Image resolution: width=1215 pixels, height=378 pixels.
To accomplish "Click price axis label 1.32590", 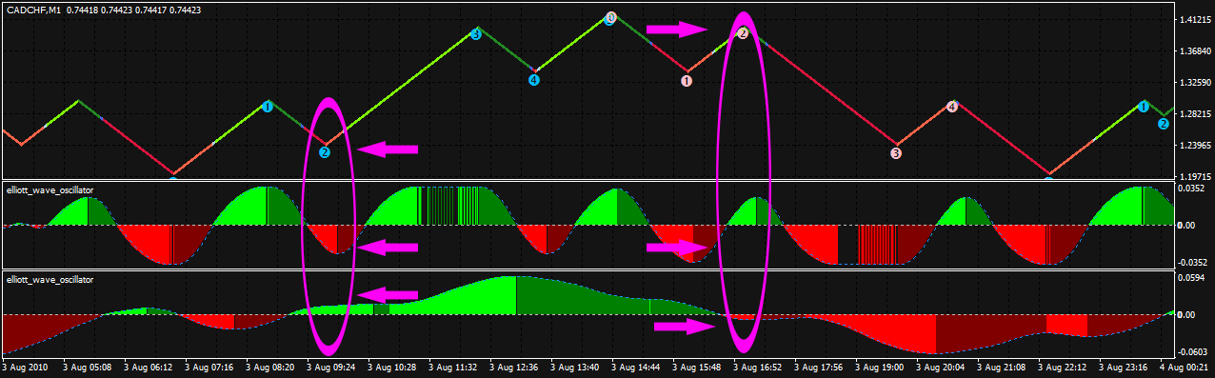I will point(1194,83).
